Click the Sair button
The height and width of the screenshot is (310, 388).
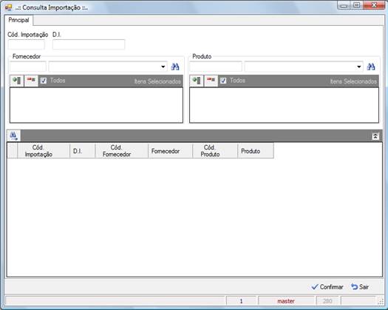(x=360, y=287)
